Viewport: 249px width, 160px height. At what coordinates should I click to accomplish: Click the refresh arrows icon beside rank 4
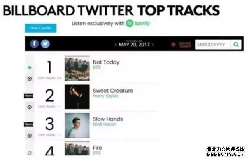coord(30,153)
